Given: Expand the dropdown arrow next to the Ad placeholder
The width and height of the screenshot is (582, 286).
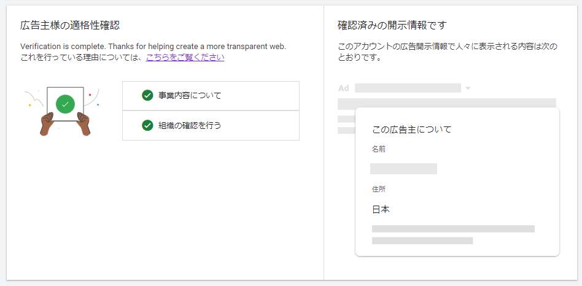Looking at the screenshot, I should 468,88.
